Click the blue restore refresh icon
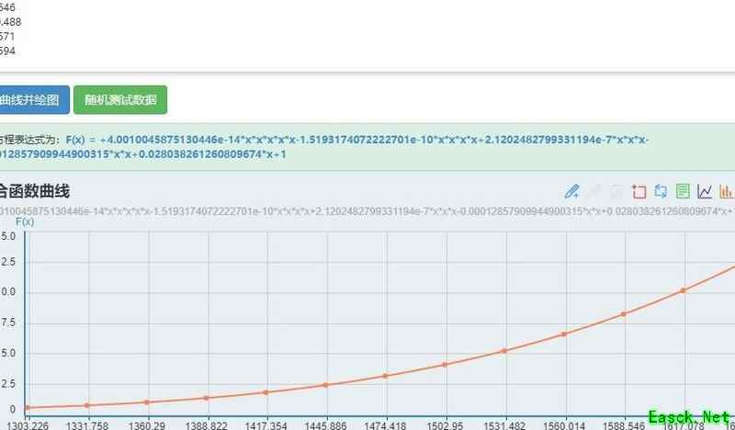This screenshot has width=735, height=430. 660,191
